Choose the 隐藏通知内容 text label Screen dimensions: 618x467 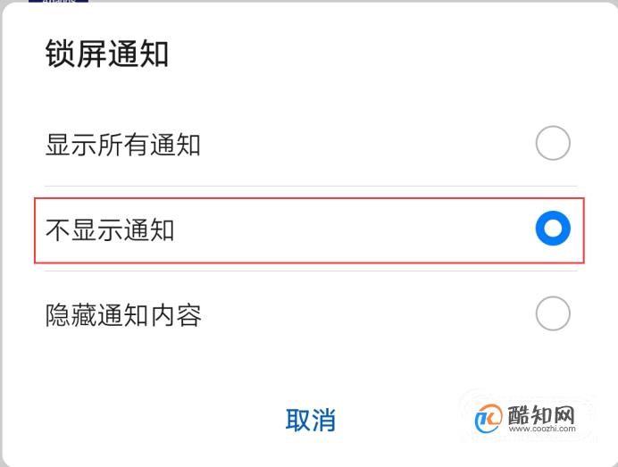click(x=123, y=315)
